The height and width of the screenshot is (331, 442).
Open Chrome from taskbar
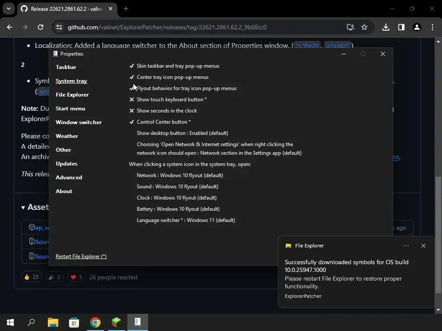click(95, 322)
